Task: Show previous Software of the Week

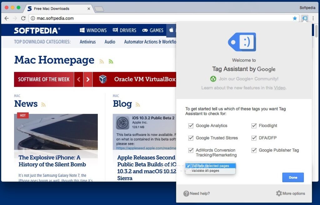Action: tap(78, 79)
